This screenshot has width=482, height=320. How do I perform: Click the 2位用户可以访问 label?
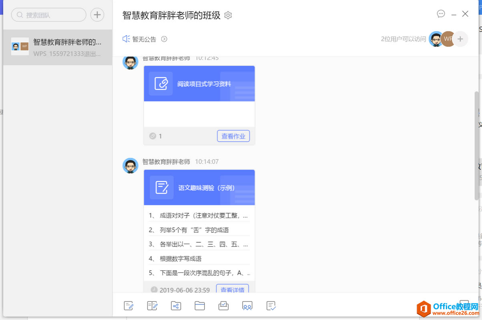[x=404, y=39]
